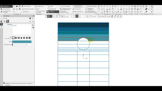
Task: Select the text T tool in Обозначения
Action: 104,12
